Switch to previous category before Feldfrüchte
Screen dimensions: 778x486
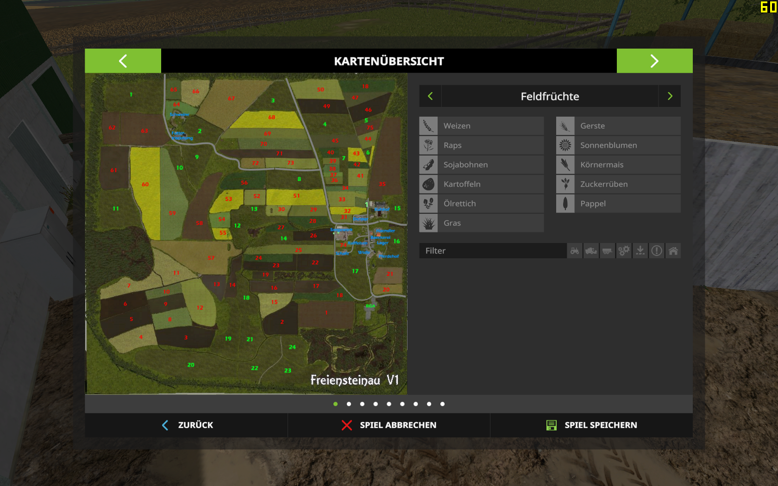430,96
